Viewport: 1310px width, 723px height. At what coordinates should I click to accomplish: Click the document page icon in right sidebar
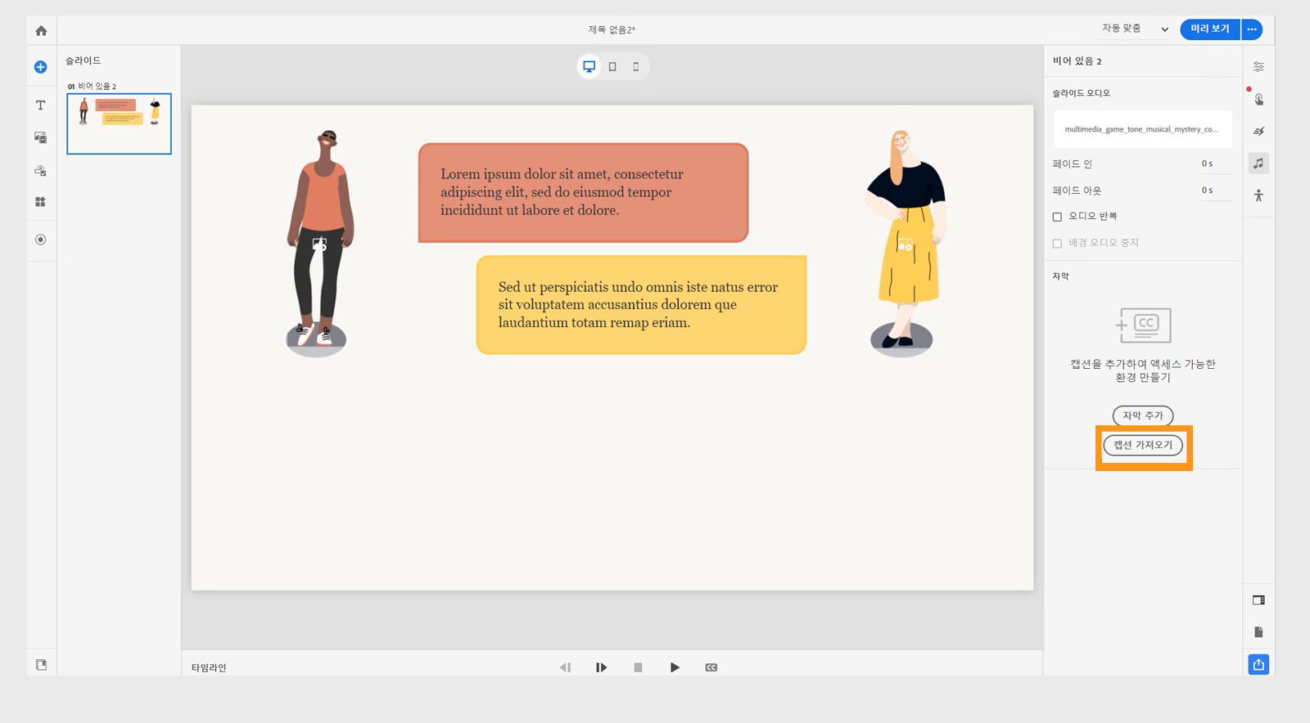(x=1258, y=632)
